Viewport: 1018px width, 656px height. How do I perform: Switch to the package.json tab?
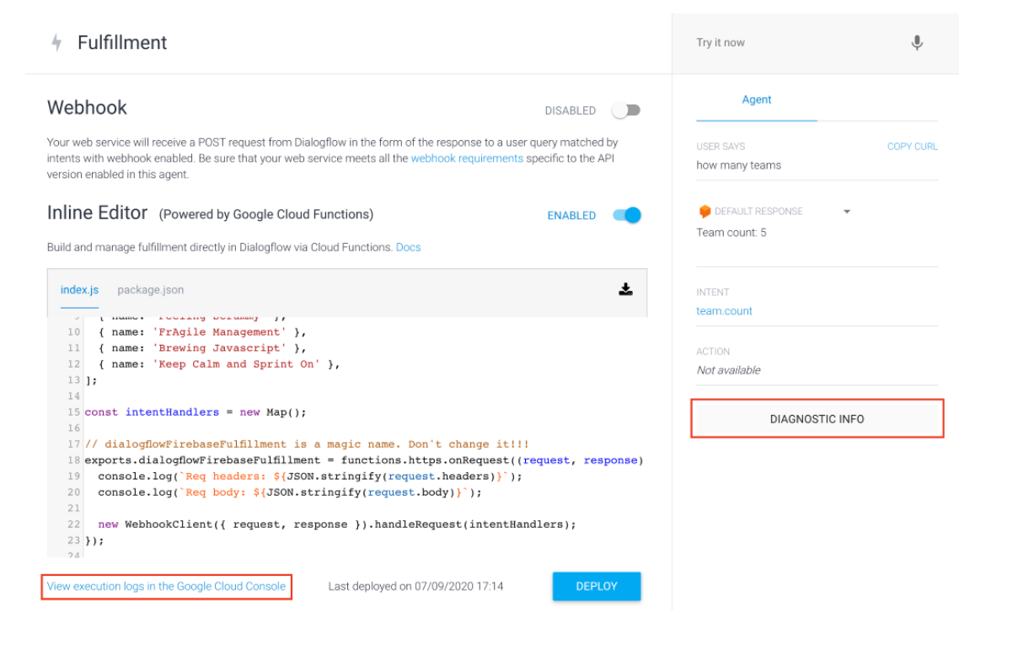pos(150,290)
